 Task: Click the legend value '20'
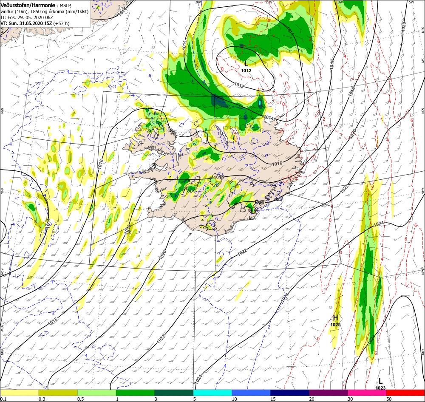312,399
